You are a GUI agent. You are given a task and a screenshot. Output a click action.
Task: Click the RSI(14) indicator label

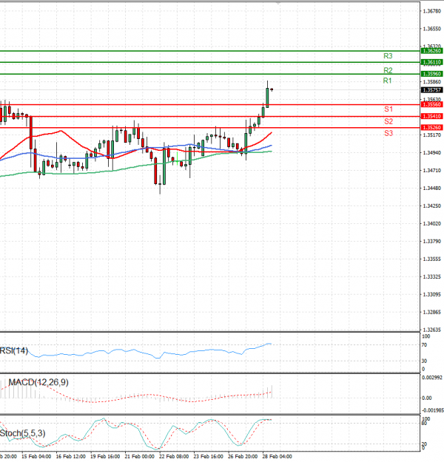click(14, 350)
